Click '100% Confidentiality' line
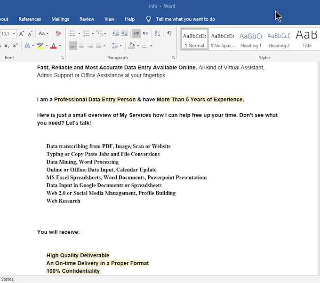 73,271
